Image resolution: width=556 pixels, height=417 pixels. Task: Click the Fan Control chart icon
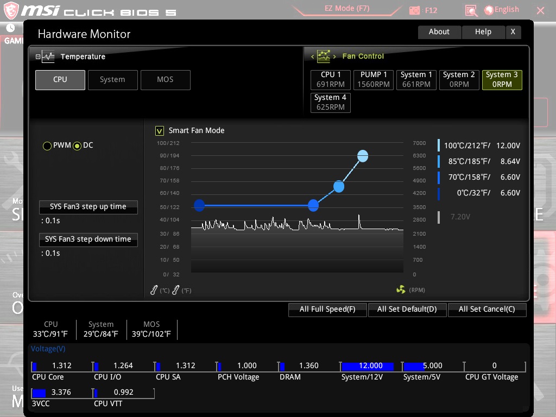[324, 56]
